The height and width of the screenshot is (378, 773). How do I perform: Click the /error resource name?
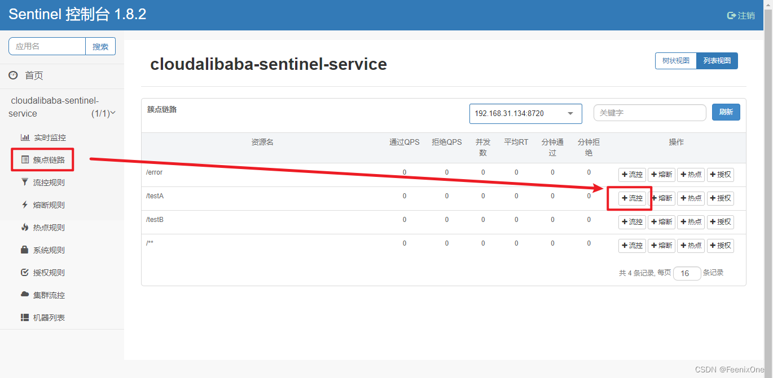[x=155, y=172]
